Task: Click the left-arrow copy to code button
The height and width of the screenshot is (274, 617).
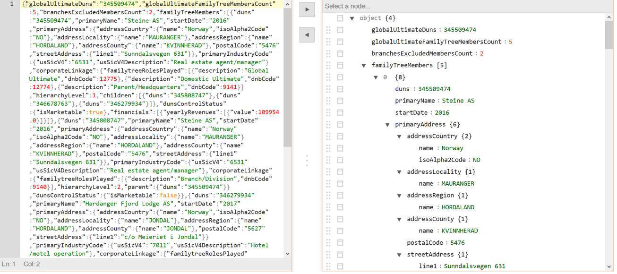Action: (307, 34)
